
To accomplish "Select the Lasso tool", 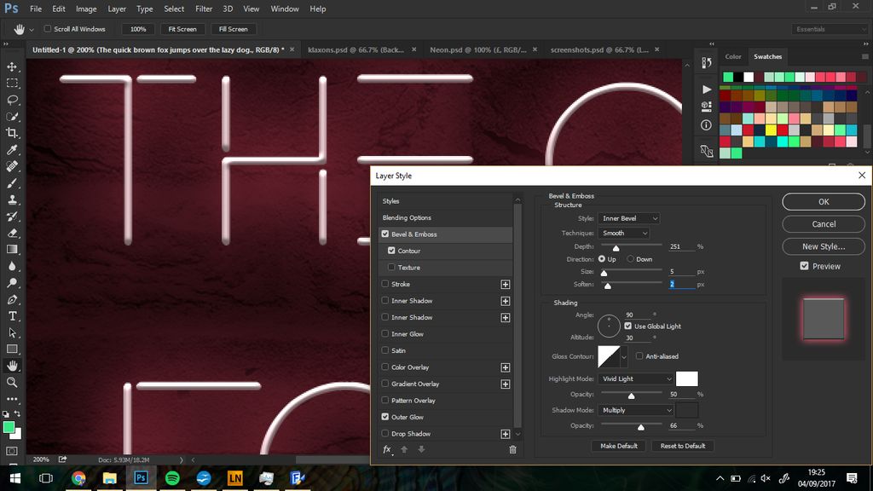I will click(12, 98).
